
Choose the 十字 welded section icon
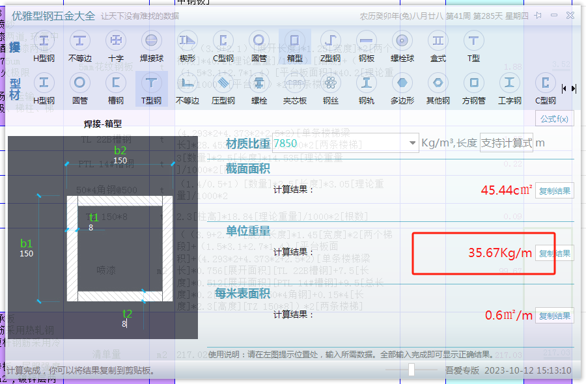pos(116,47)
